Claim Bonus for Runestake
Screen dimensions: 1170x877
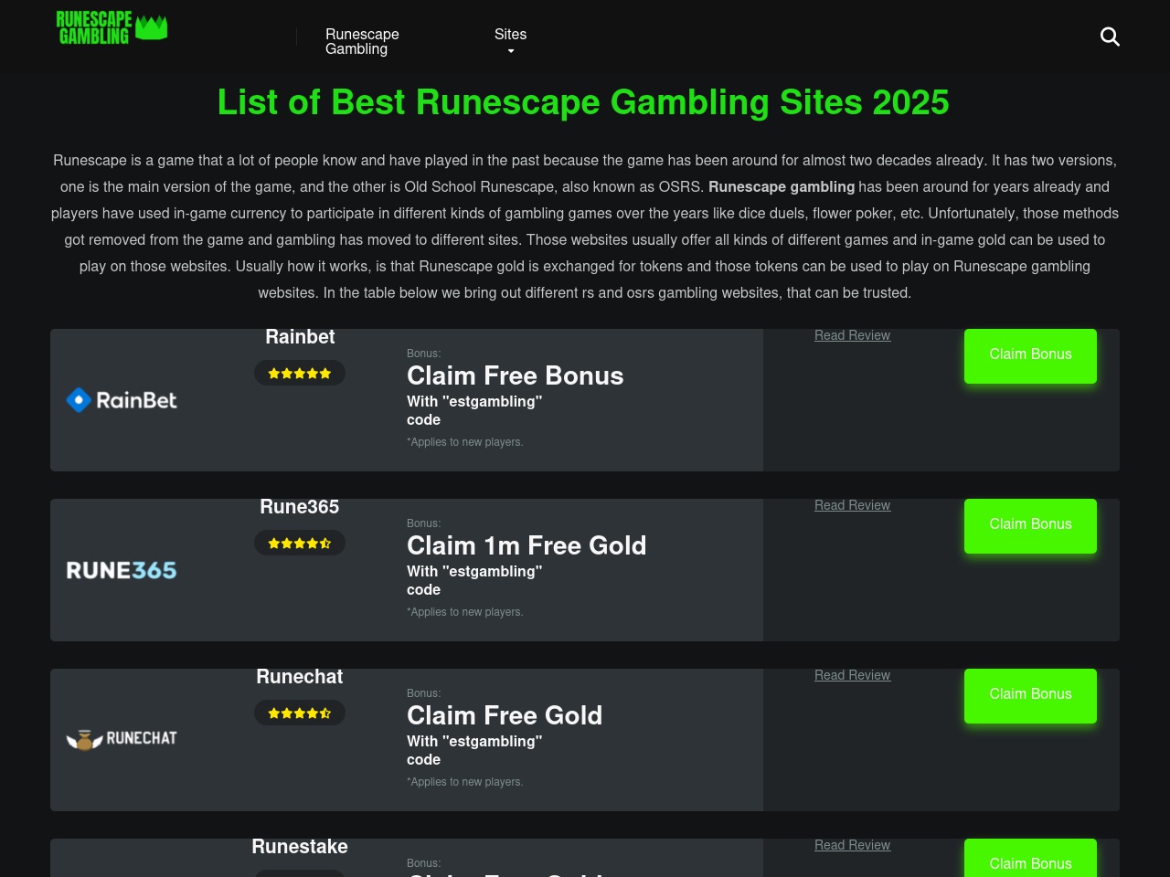pos(1030,858)
